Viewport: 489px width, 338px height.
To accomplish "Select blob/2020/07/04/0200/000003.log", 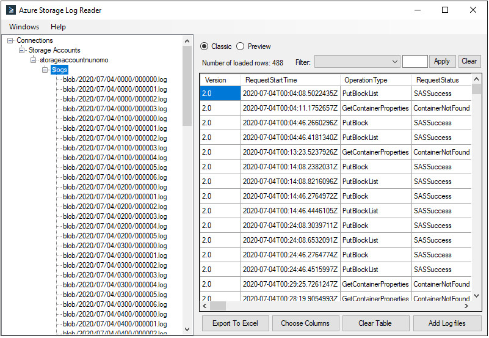I will click(x=115, y=216).
